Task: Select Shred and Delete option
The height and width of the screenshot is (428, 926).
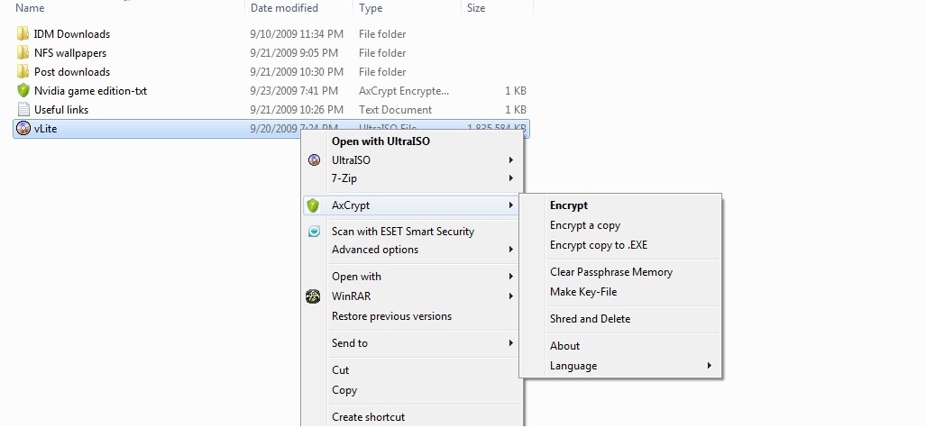Action: click(x=590, y=319)
